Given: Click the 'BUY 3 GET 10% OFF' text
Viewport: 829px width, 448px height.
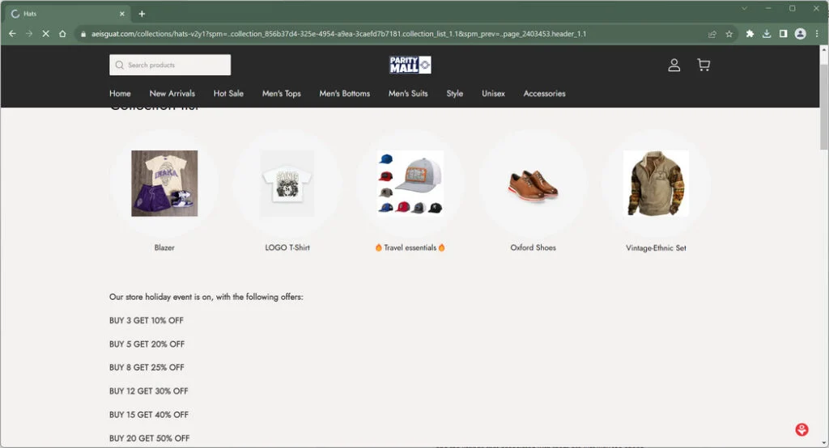Looking at the screenshot, I should (147, 321).
